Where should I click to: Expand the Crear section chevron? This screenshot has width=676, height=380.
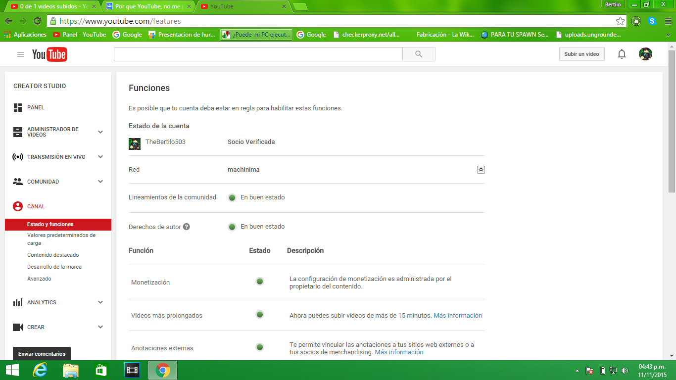[x=100, y=327]
